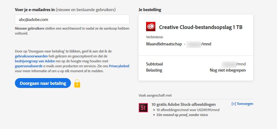Open the bedrijvengroep van Adobe link
Screen dimensions: 277x129
pos(35,61)
